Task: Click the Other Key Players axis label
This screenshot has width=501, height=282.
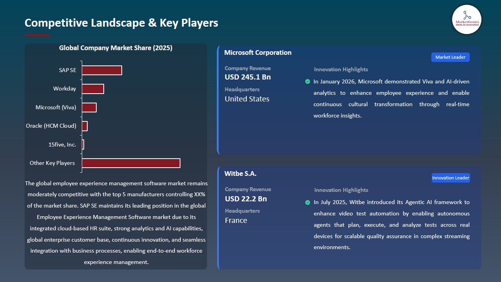Action: tap(52, 163)
